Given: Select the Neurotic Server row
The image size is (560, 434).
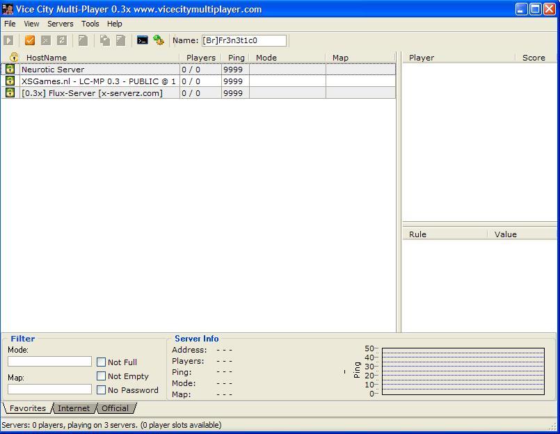Looking at the screenshot, I should [198, 69].
